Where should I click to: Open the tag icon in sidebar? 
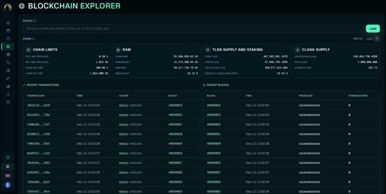[x=8, y=63]
